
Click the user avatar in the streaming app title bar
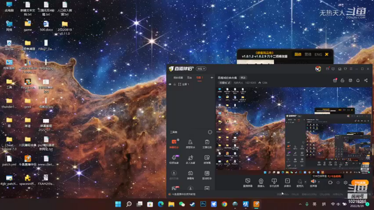click(x=318, y=69)
